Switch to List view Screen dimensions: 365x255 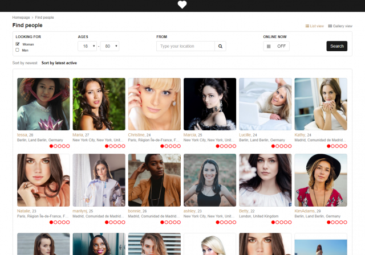(x=314, y=26)
